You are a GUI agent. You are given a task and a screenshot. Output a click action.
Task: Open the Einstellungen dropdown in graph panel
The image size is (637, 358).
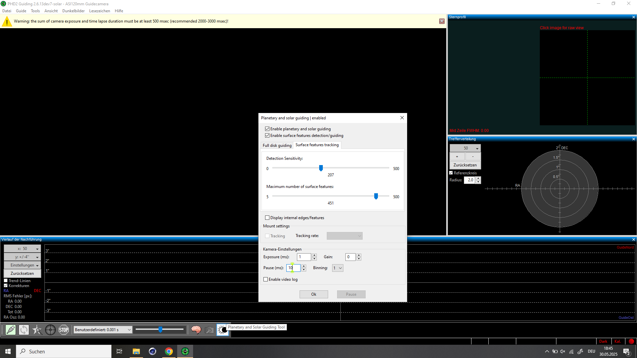click(22, 265)
